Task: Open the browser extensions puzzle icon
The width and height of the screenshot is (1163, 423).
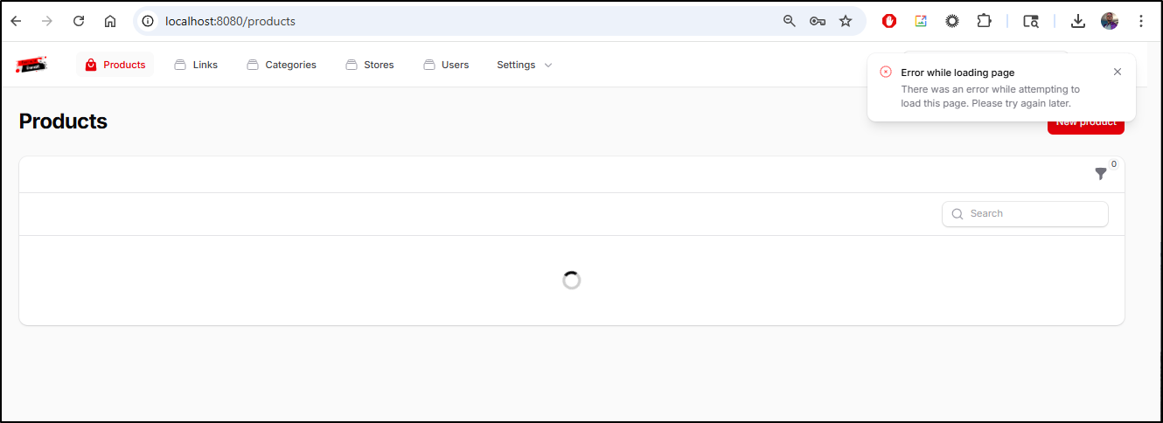Action: 984,21
